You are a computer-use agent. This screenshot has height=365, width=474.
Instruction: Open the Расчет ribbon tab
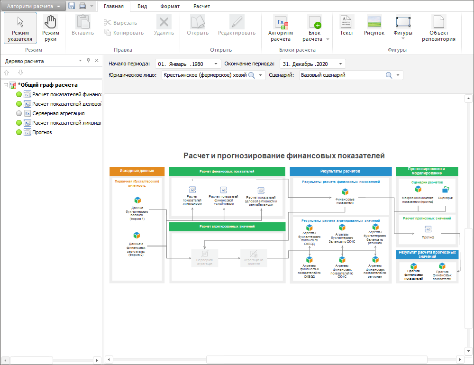point(201,6)
